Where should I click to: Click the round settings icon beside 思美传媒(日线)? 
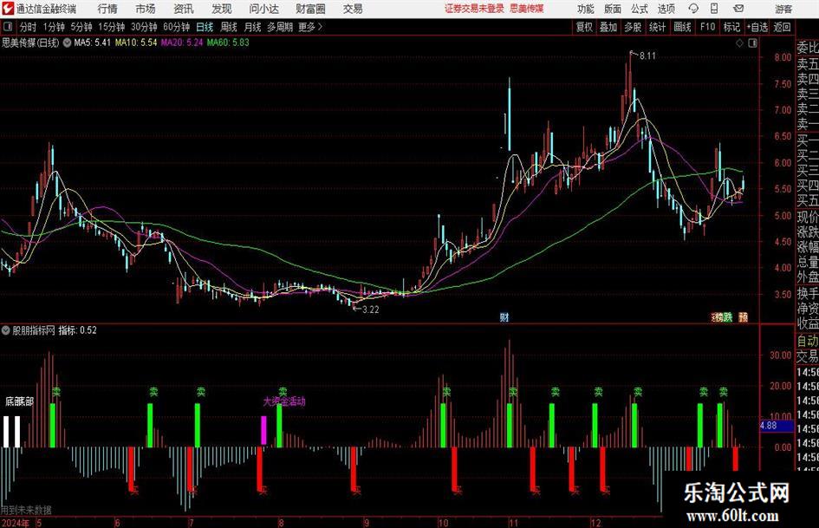[x=67, y=42]
